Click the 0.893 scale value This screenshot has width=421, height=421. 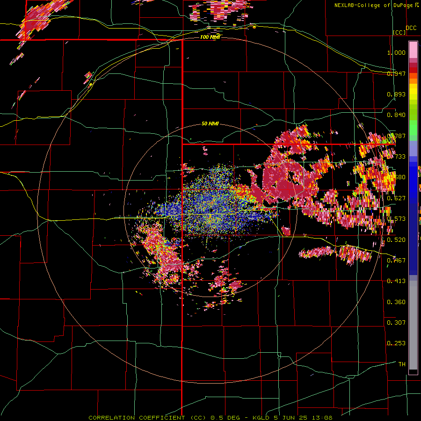click(396, 94)
